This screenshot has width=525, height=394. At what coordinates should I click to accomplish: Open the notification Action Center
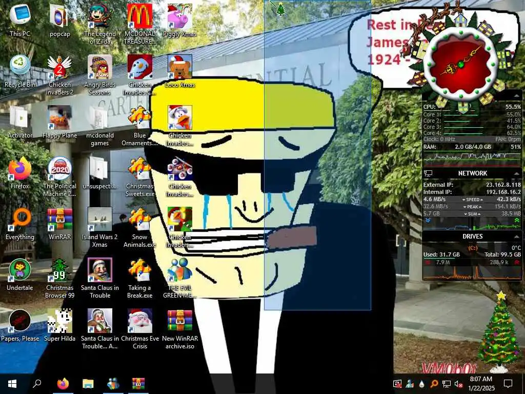[x=508, y=384]
